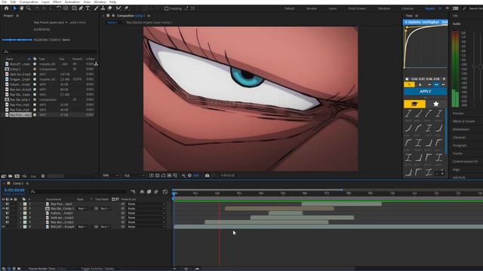Toggle video eye for BULLET mp4 layer
Screen dimensions: 483x271
click(3, 227)
